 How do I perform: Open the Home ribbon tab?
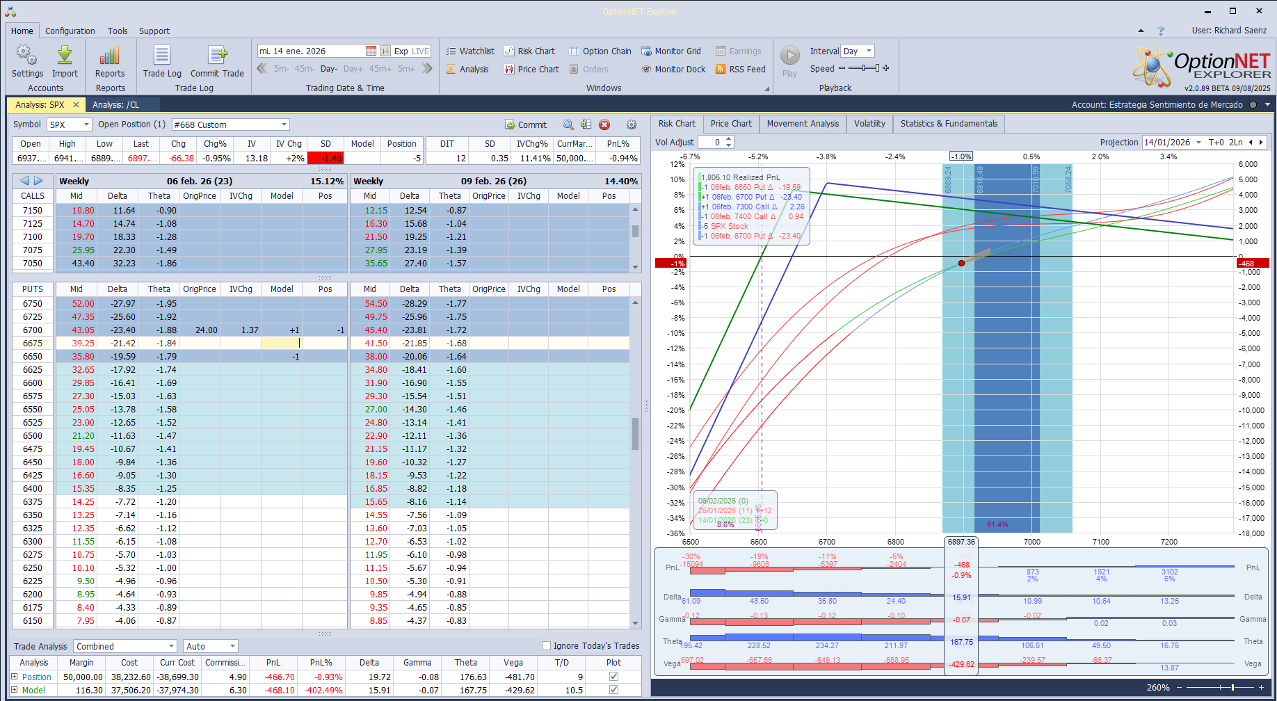22,31
